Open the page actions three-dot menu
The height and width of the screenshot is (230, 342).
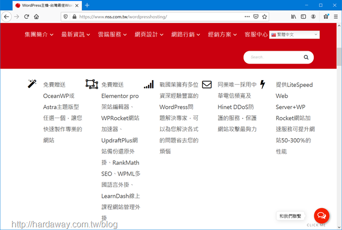(247, 17)
